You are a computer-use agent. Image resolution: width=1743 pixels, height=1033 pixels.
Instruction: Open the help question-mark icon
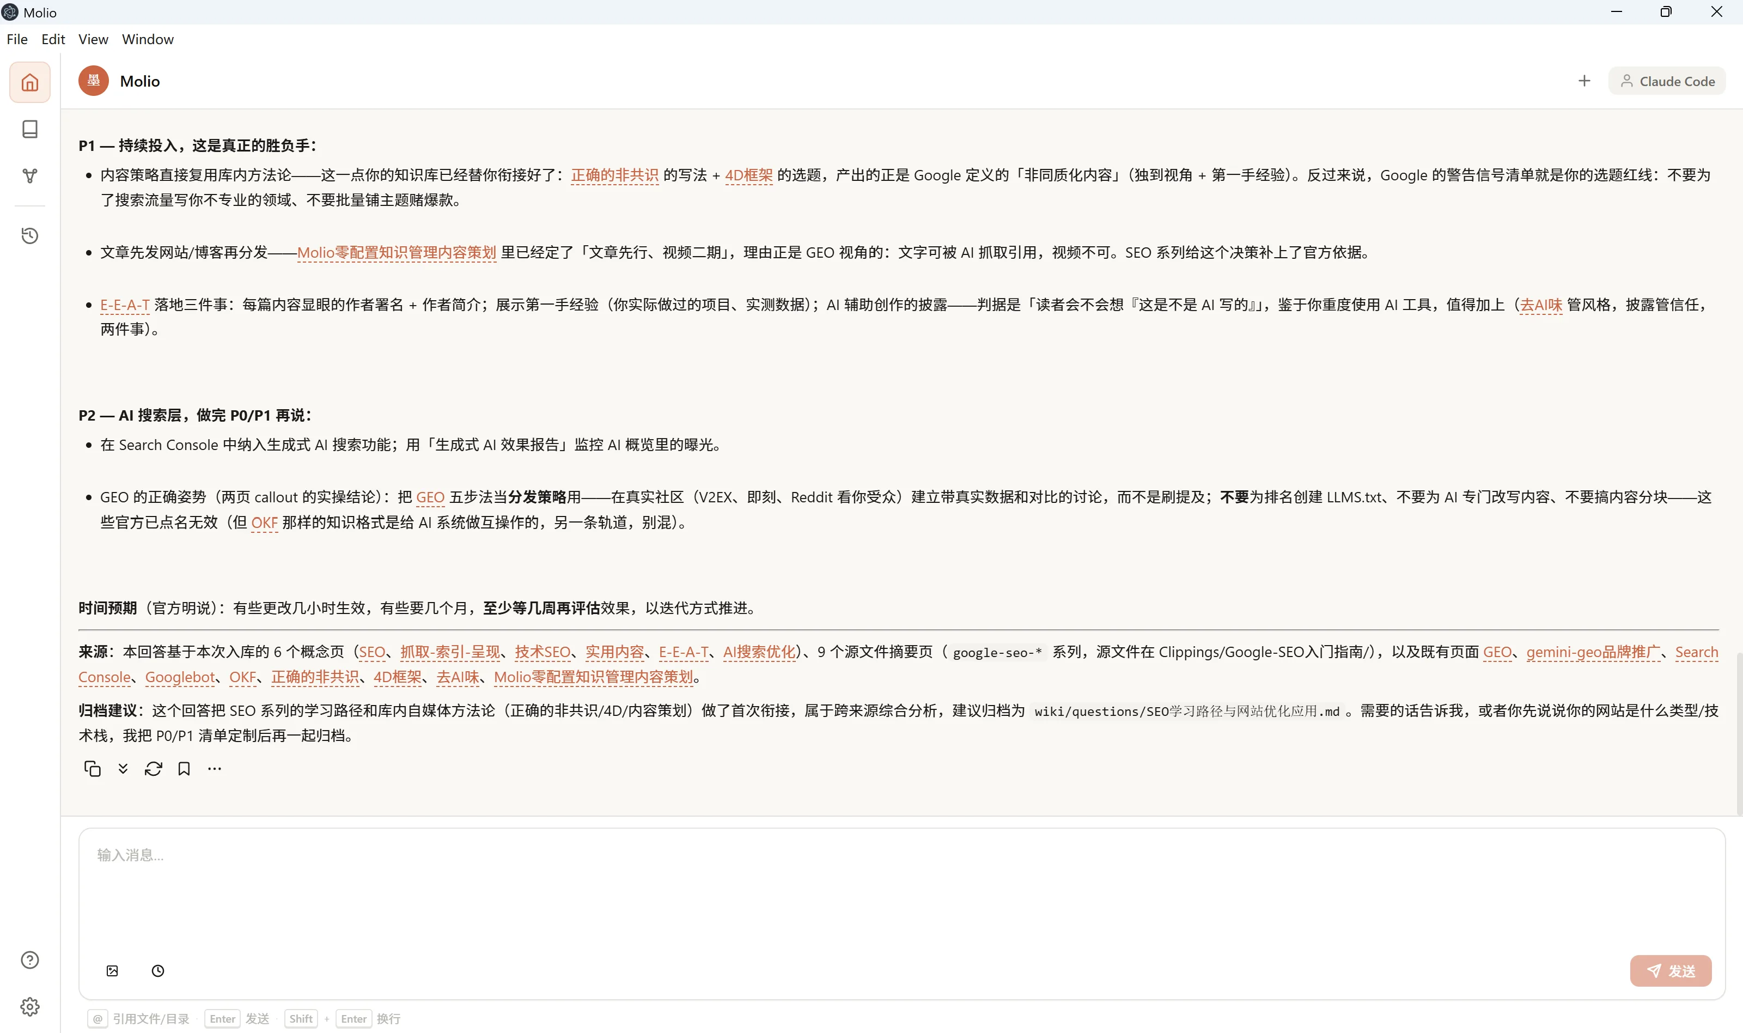(30, 960)
